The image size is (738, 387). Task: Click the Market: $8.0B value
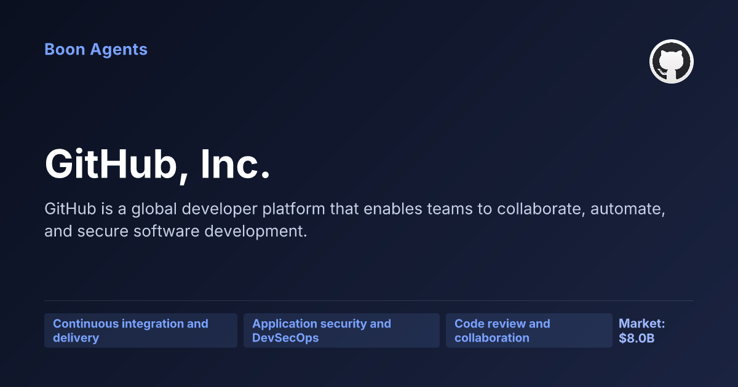click(642, 330)
